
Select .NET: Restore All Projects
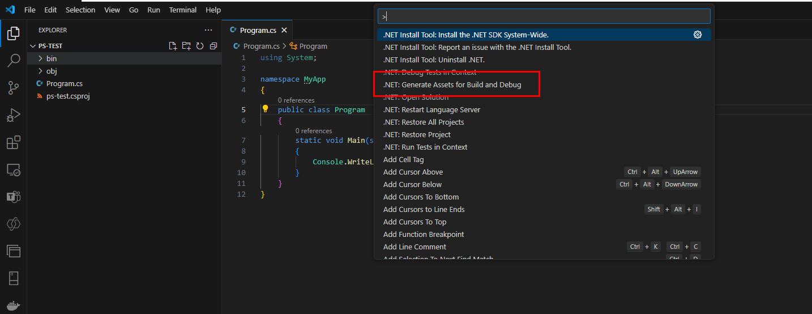544,122
